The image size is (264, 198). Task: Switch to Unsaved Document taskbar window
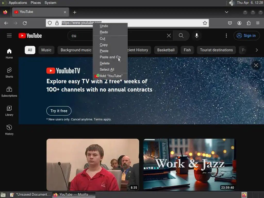click(30, 195)
